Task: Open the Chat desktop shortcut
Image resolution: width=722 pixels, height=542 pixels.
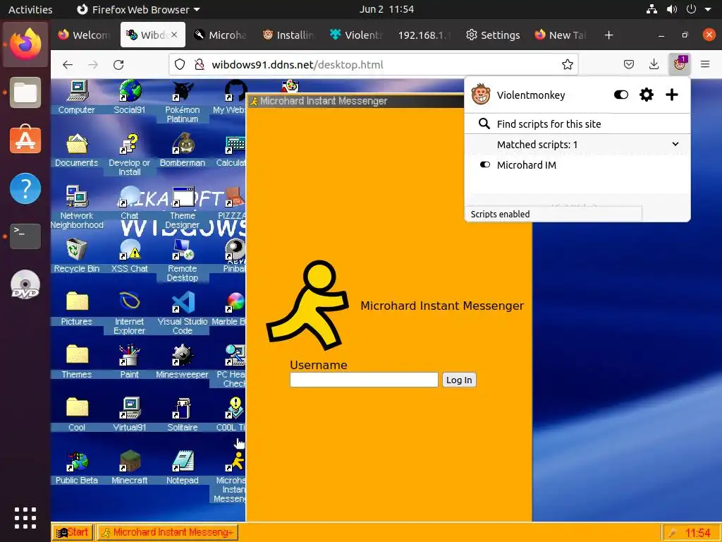Action: [x=130, y=203]
